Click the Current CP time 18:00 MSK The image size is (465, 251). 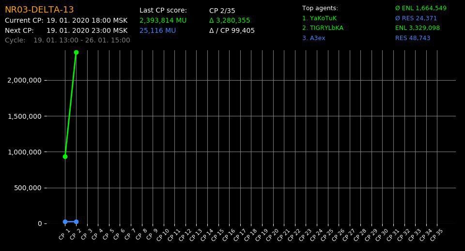coord(87,21)
